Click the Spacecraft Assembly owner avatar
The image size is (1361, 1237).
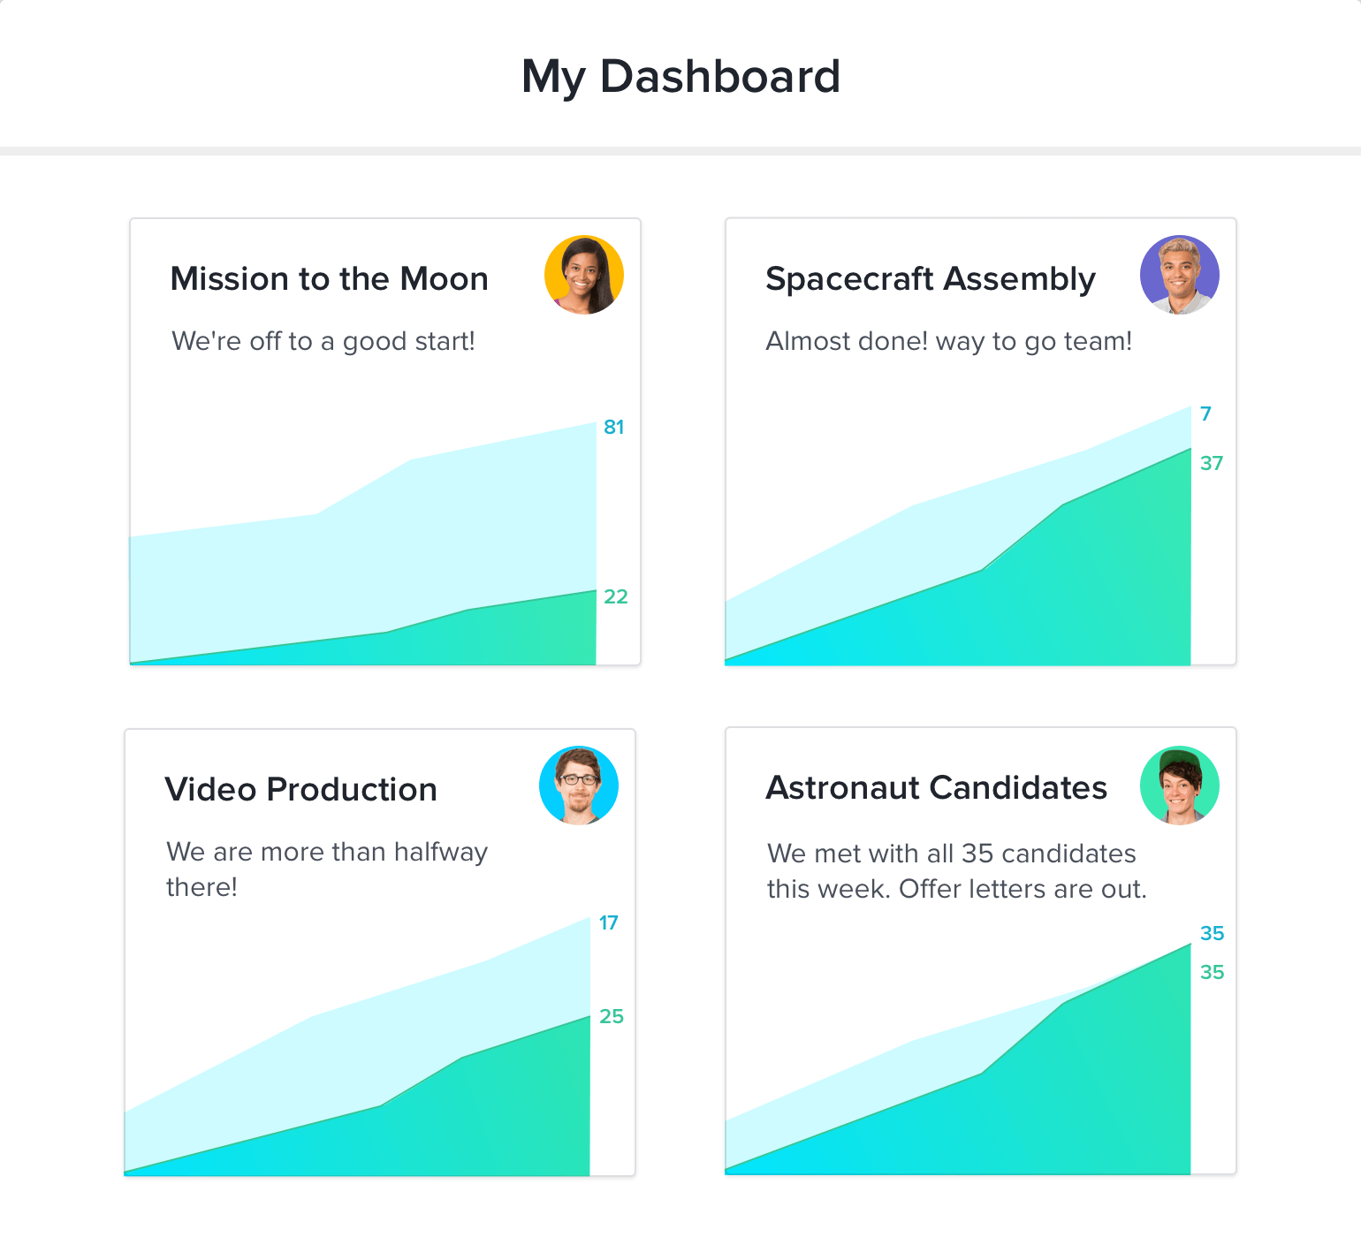pyautogui.click(x=1179, y=275)
